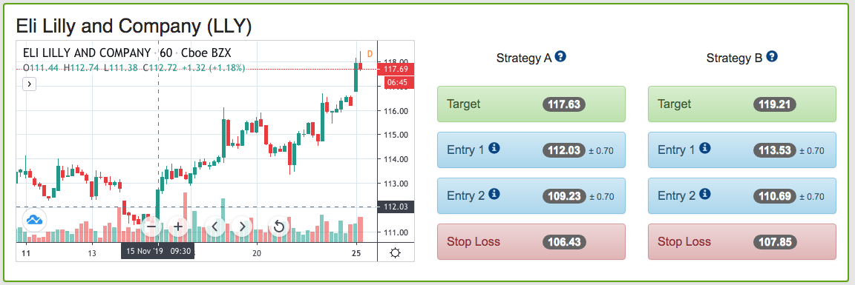Select the Strategy A Target box
This screenshot has height=285, width=855.
click(531, 104)
